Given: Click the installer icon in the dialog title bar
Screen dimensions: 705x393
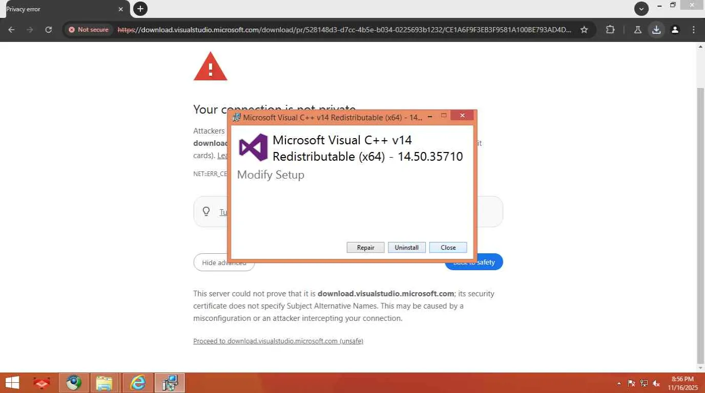Looking at the screenshot, I should click(x=237, y=117).
